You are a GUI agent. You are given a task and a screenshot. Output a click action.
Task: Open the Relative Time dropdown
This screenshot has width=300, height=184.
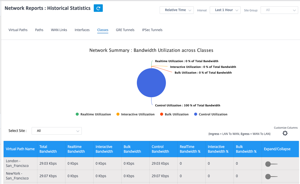(x=177, y=10)
